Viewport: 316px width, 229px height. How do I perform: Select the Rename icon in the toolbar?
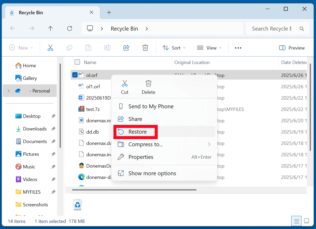click(107, 48)
